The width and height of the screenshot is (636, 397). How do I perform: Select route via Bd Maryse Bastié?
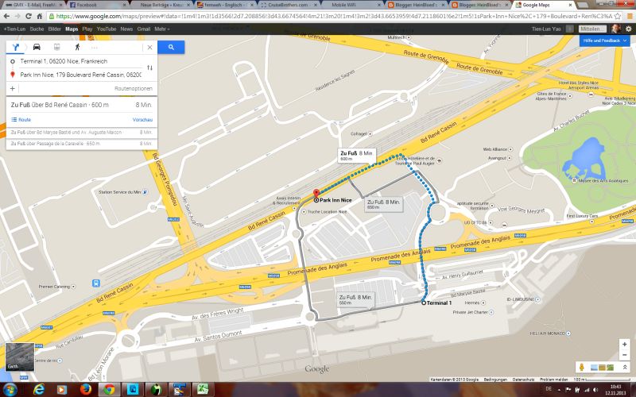click(x=82, y=133)
